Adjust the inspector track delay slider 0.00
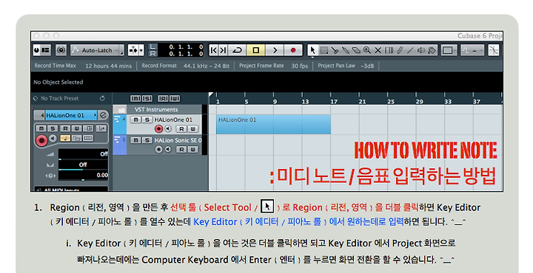 83,176
